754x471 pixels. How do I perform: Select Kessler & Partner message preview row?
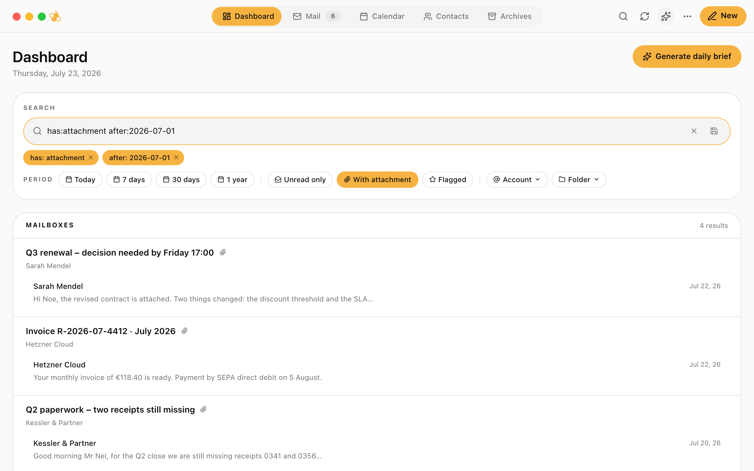click(377, 450)
